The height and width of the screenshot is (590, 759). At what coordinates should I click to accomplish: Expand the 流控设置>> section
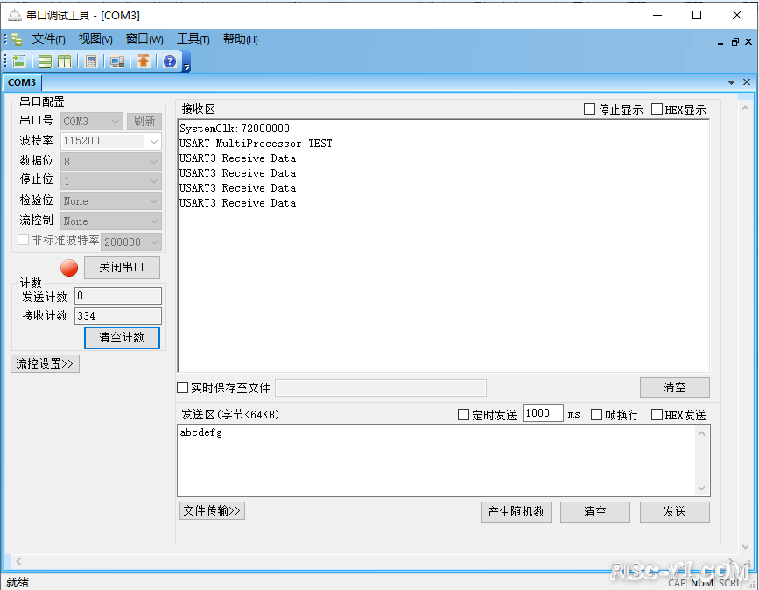click(46, 363)
